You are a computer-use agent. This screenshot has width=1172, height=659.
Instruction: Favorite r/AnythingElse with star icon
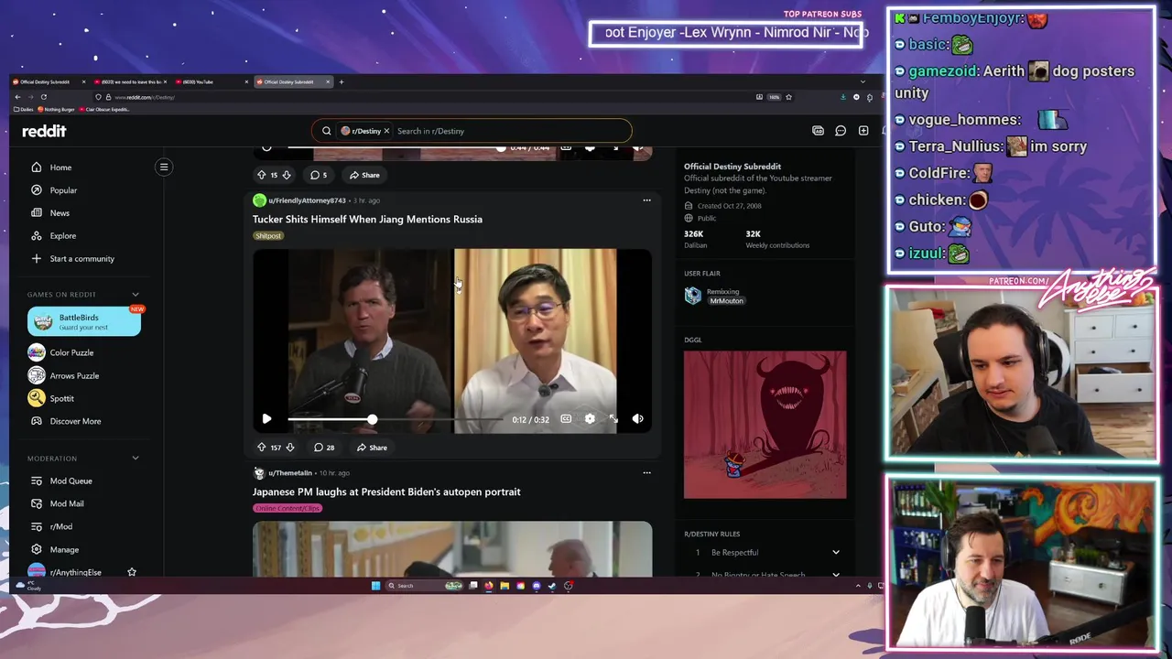(x=132, y=572)
